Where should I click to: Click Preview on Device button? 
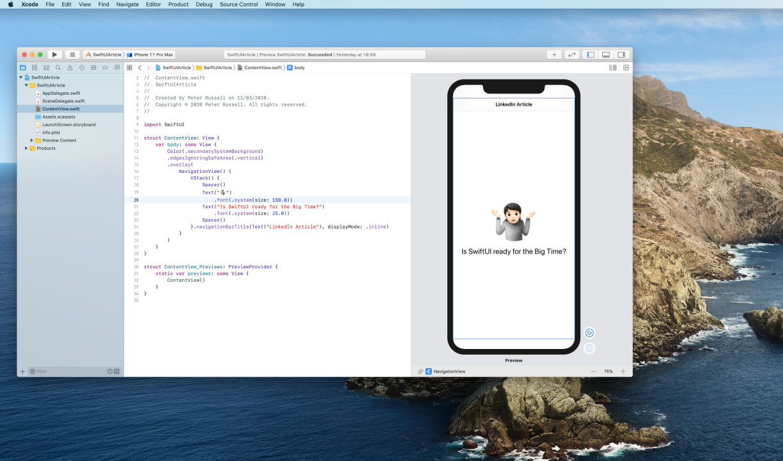click(x=589, y=348)
